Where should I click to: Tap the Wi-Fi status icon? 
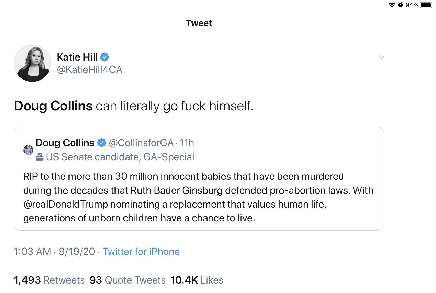392,5
